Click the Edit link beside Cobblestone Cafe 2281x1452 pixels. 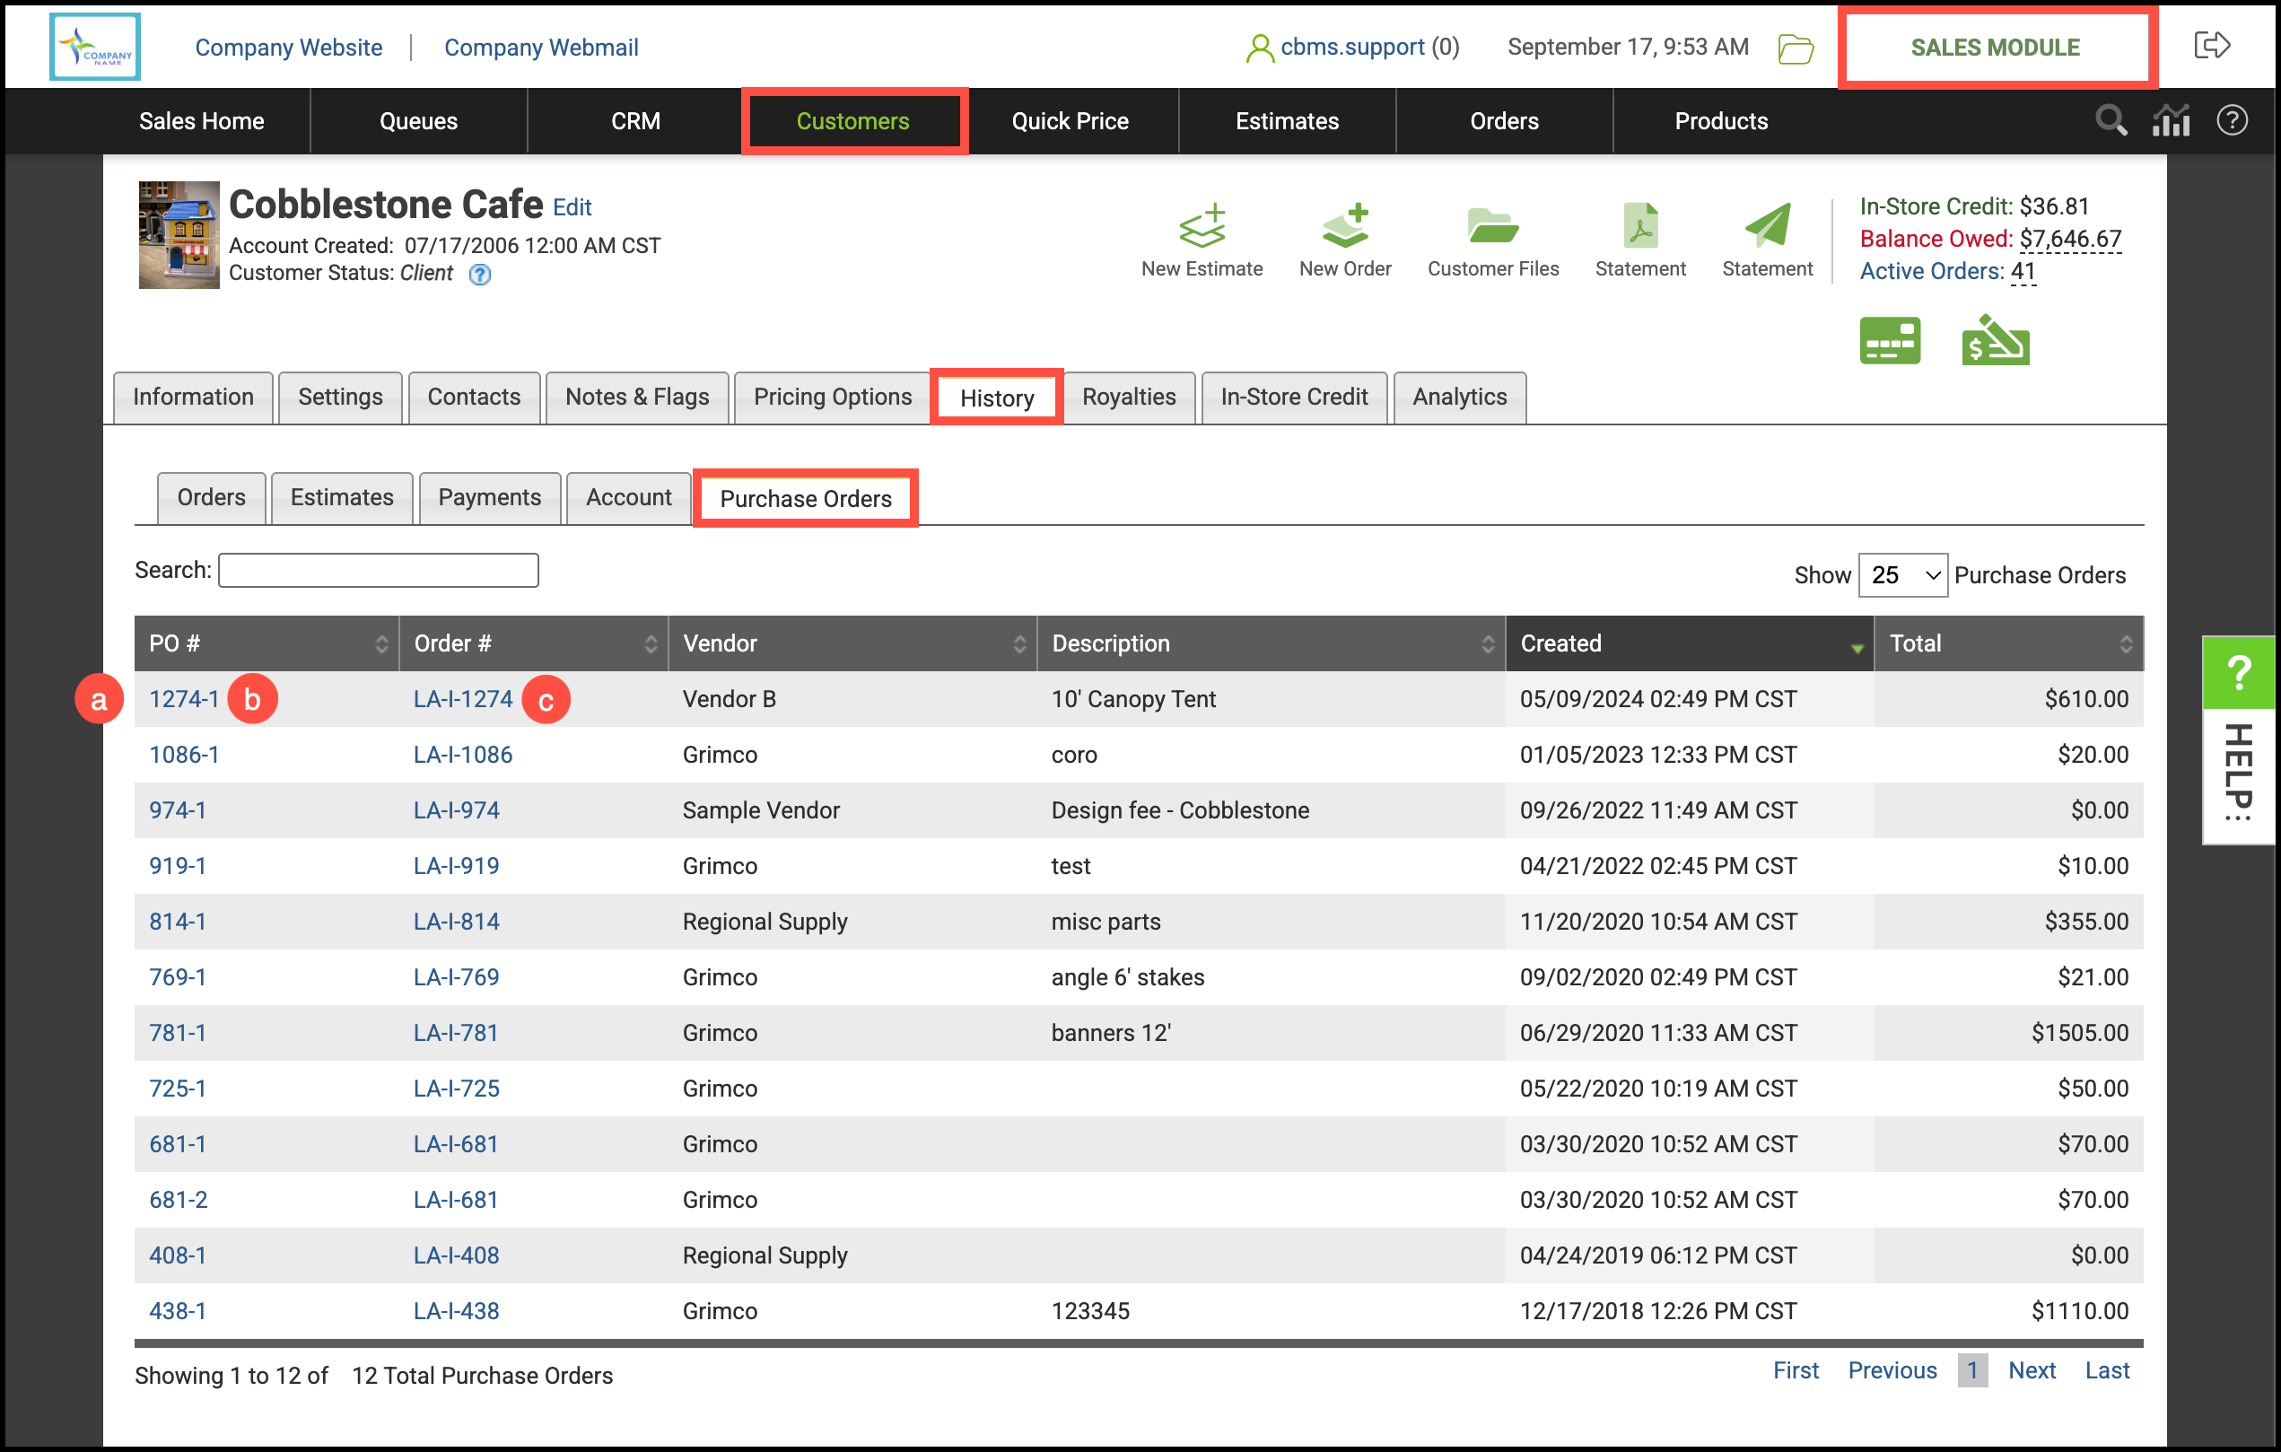(x=572, y=207)
